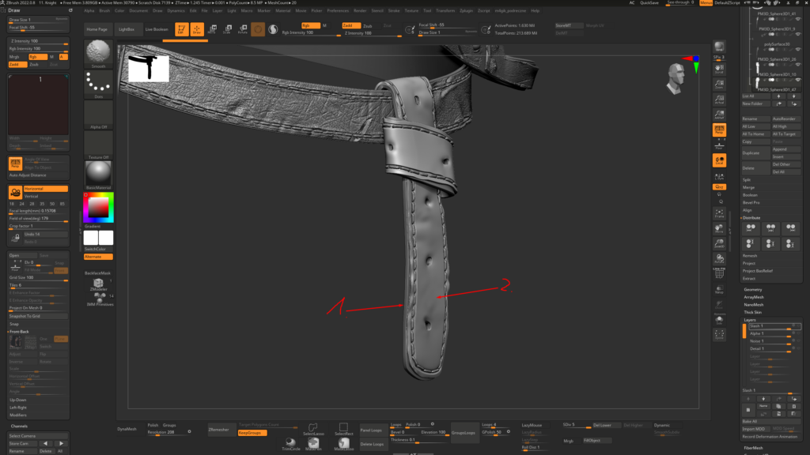
Task: Open the Render menu
Action: [360, 10]
